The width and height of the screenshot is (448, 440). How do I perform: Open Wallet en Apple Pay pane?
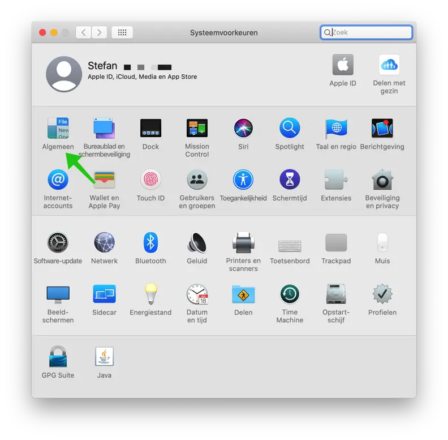tap(104, 180)
